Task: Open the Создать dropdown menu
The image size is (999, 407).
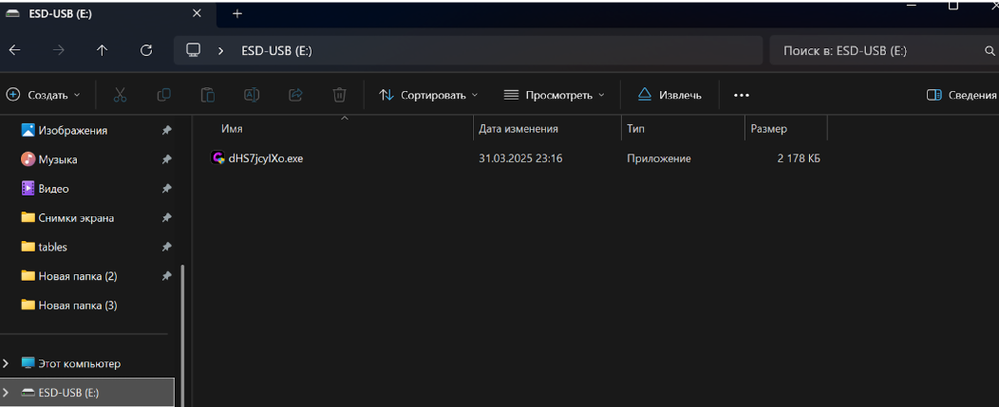Action: click(44, 95)
